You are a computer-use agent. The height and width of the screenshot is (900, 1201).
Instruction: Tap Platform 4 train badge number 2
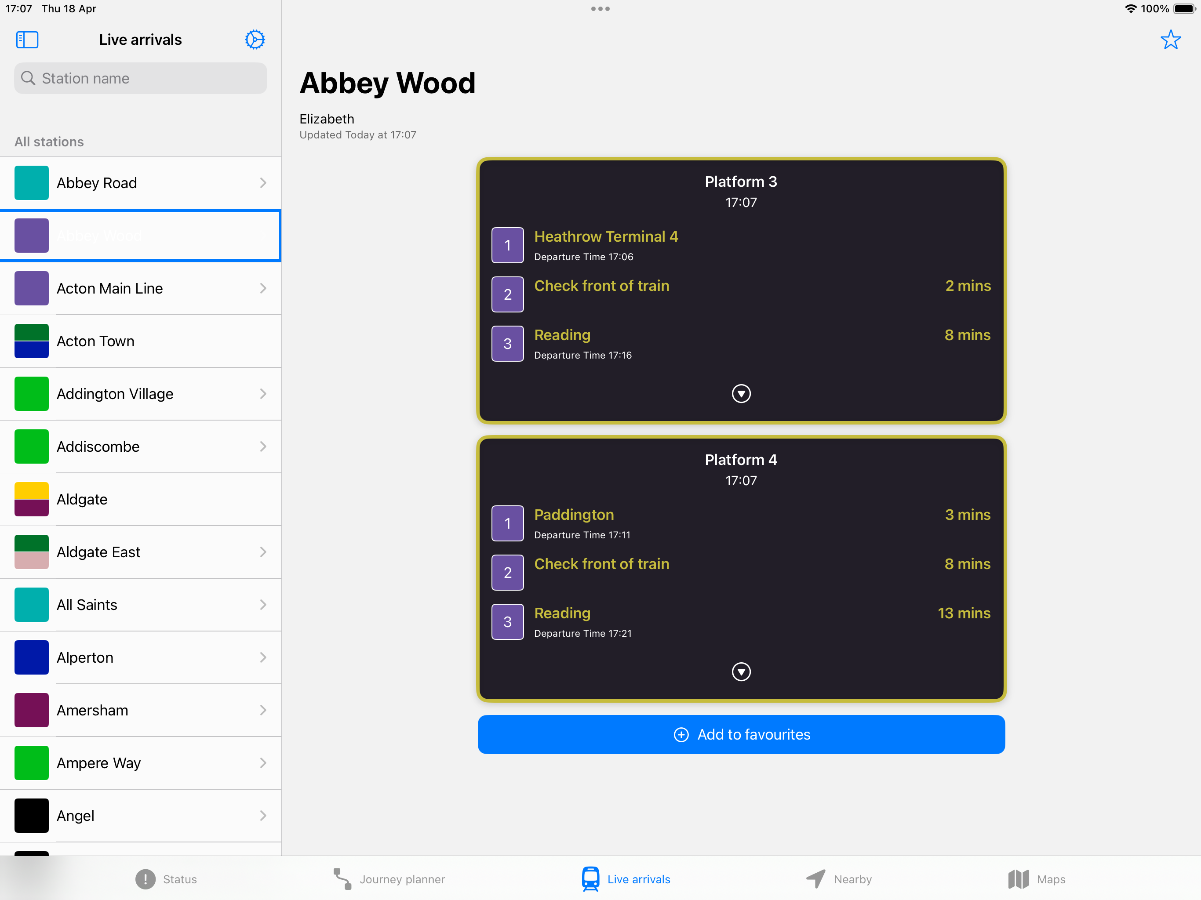(508, 573)
